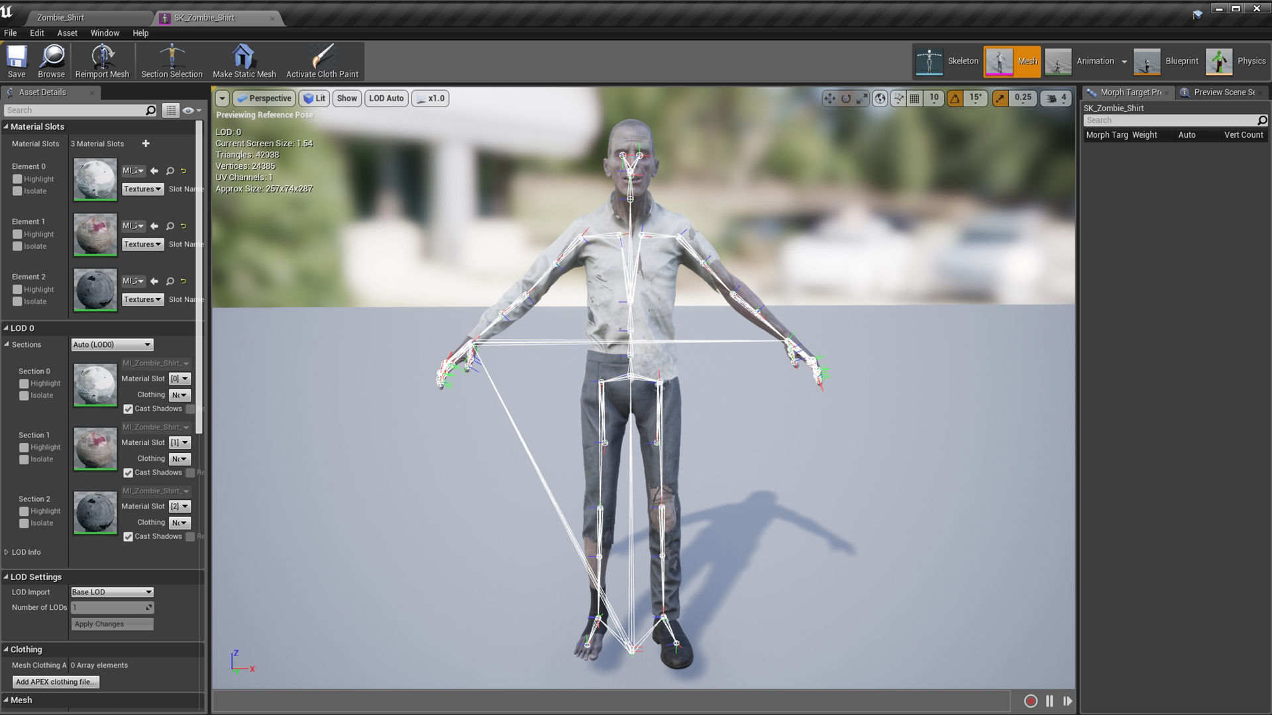1272x715 pixels.
Task: Toggle world/local coordinate space icon
Action: pos(880,99)
